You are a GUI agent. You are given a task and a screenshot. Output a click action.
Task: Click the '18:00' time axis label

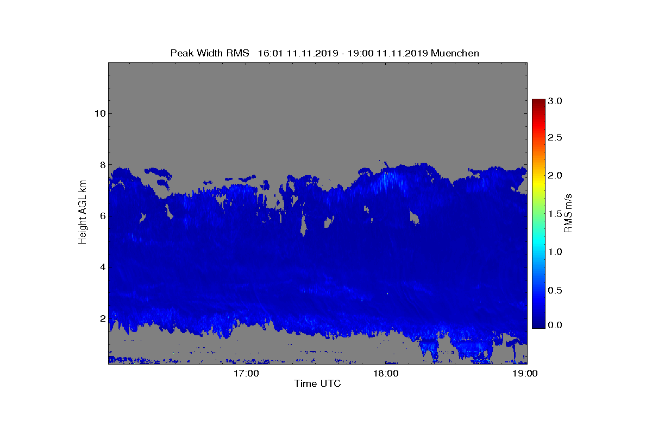coord(386,373)
